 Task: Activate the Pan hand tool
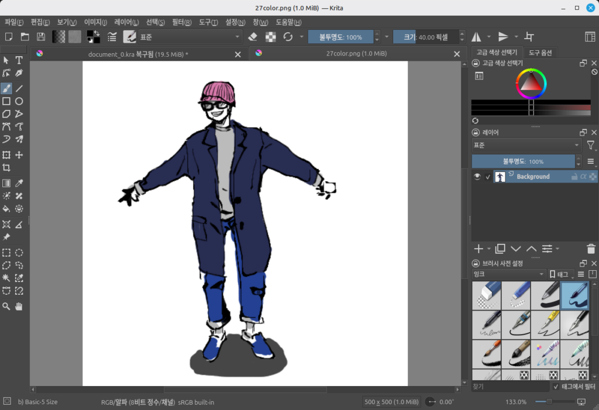tap(19, 306)
